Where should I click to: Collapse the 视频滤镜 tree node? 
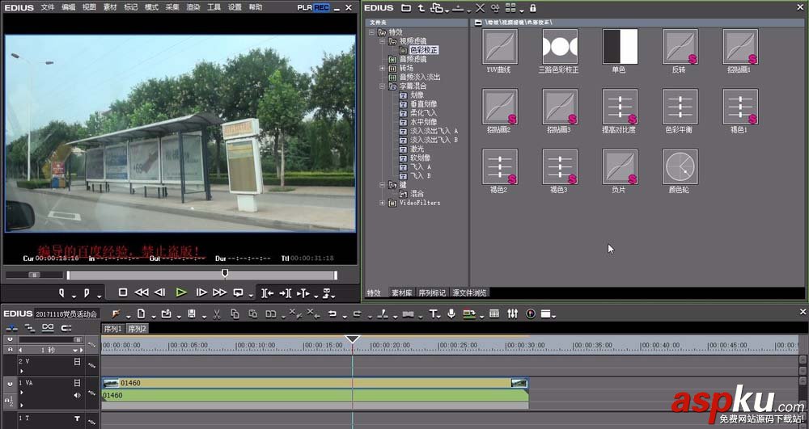click(382, 41)
